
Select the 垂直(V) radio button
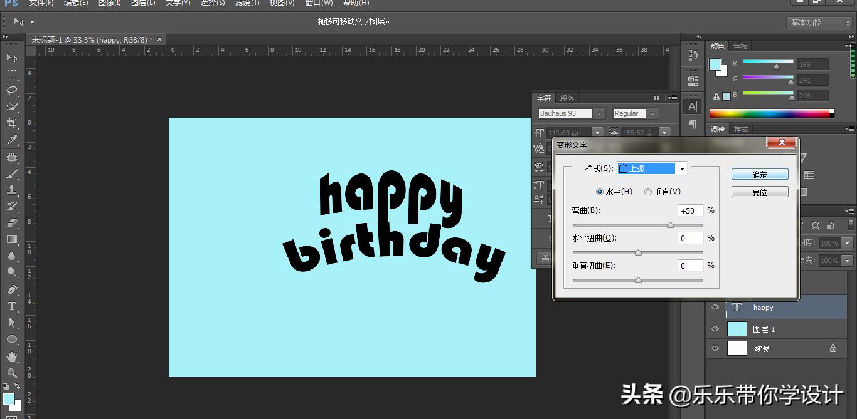[647, 192]
